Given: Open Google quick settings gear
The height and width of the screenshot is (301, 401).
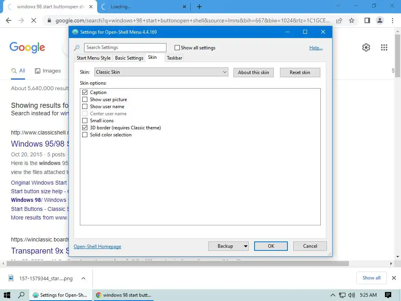Looking at the screenshot, I should pyautogui.click(x=366, y=47).
